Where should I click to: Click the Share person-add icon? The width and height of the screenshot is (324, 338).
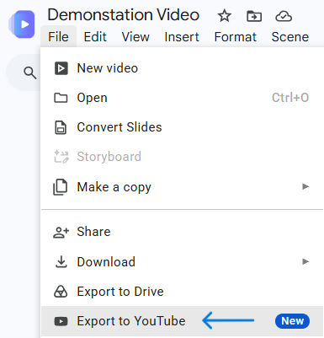tap(61, 233)
